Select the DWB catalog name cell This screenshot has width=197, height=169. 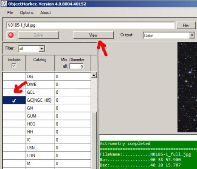40,84
